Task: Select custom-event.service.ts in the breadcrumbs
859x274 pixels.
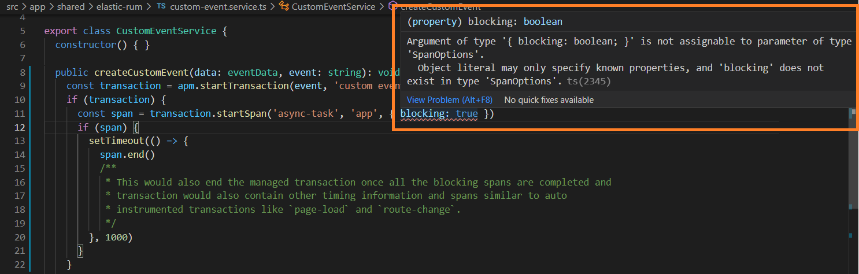Action: [x=219, y=6]
